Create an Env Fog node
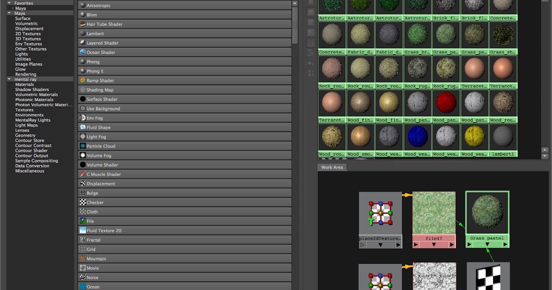This screenshot has width=552, height=290. [184, 118]
